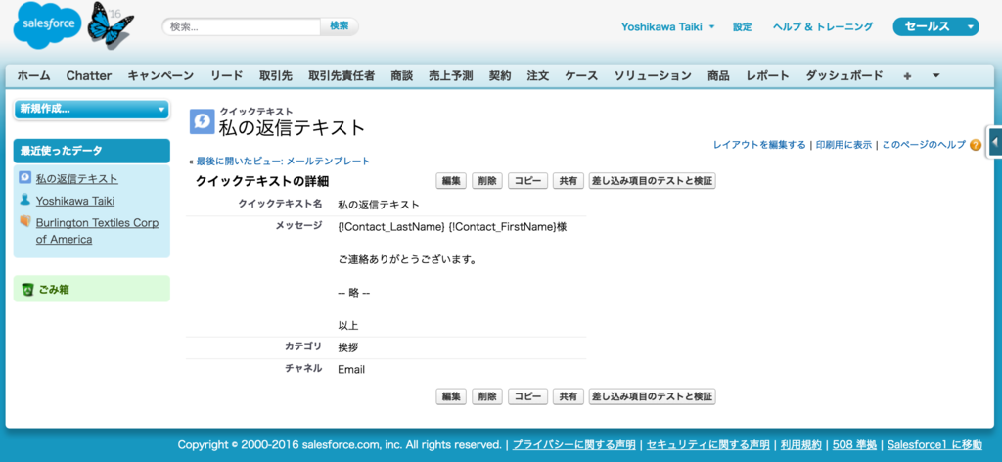Open 利用規約 footer link
Viewport: 1002px width, 462px height.
(800, 444)
